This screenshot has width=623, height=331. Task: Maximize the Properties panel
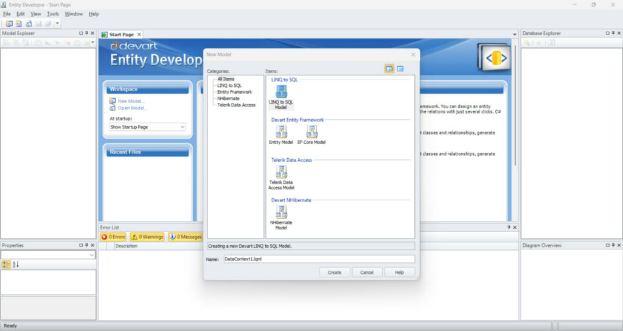[81, 245]
